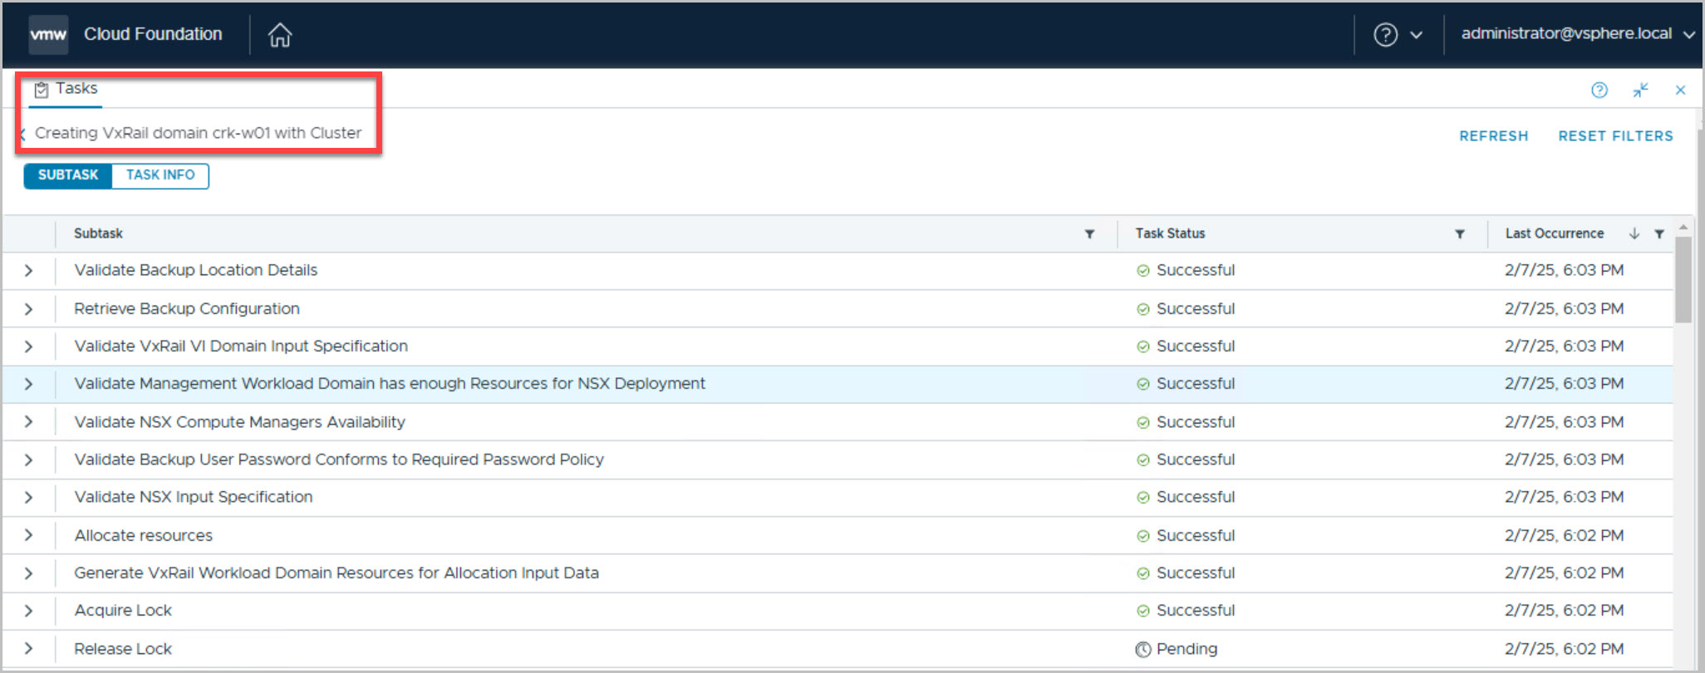Sort by Last Occurrence arrow
Screen dimensions: 1705x673
[x=1634, y=234]
